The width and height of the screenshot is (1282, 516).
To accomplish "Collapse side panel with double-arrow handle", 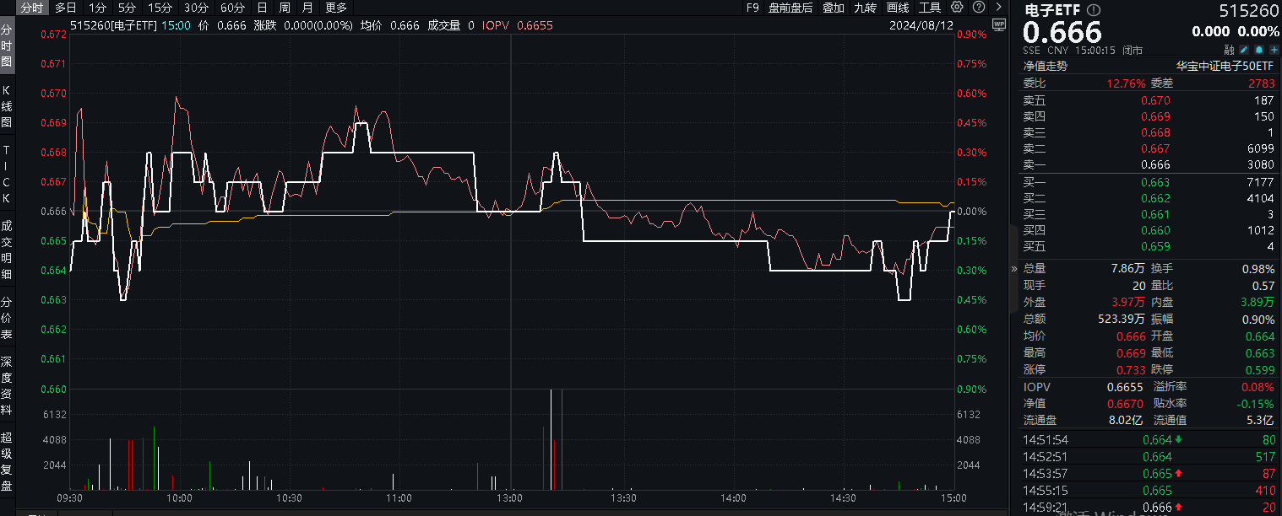I will [1014, 269].
